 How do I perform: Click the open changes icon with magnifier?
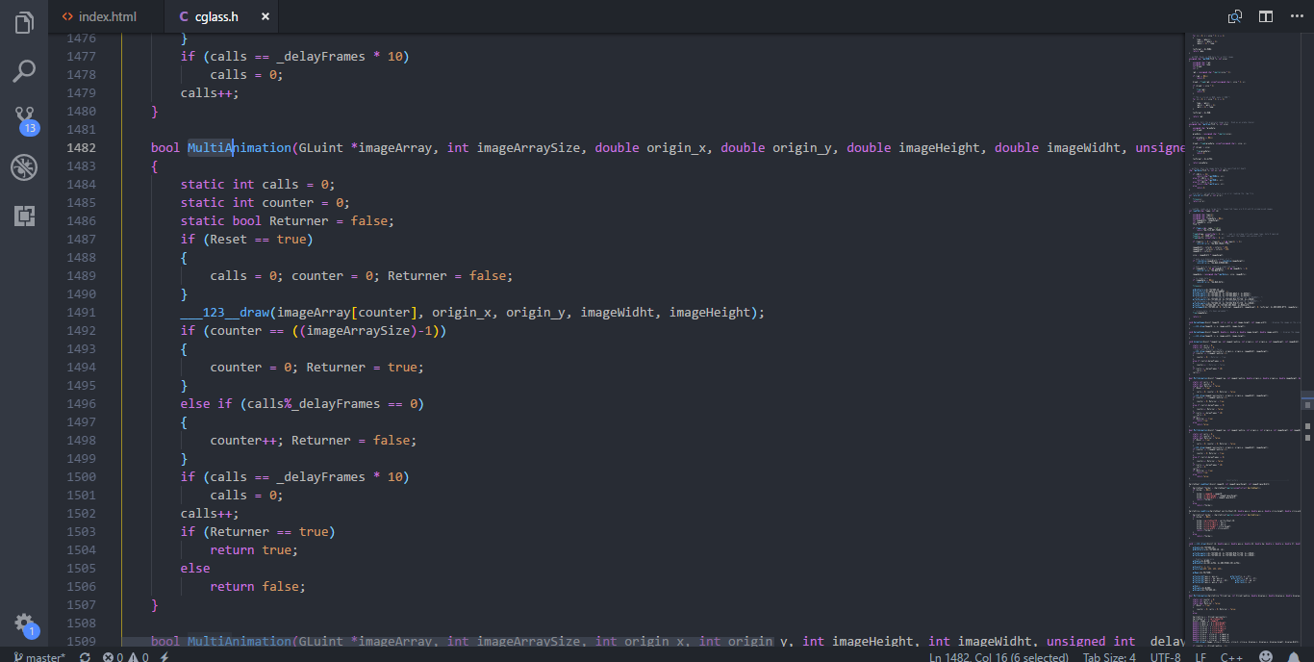(x=1235, y=16)
